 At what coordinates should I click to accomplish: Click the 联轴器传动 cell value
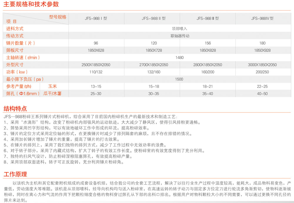[x=179, y=36]
